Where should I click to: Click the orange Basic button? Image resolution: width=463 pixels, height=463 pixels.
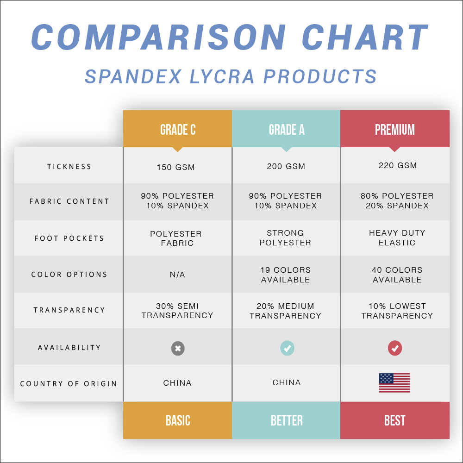[178, 420]
